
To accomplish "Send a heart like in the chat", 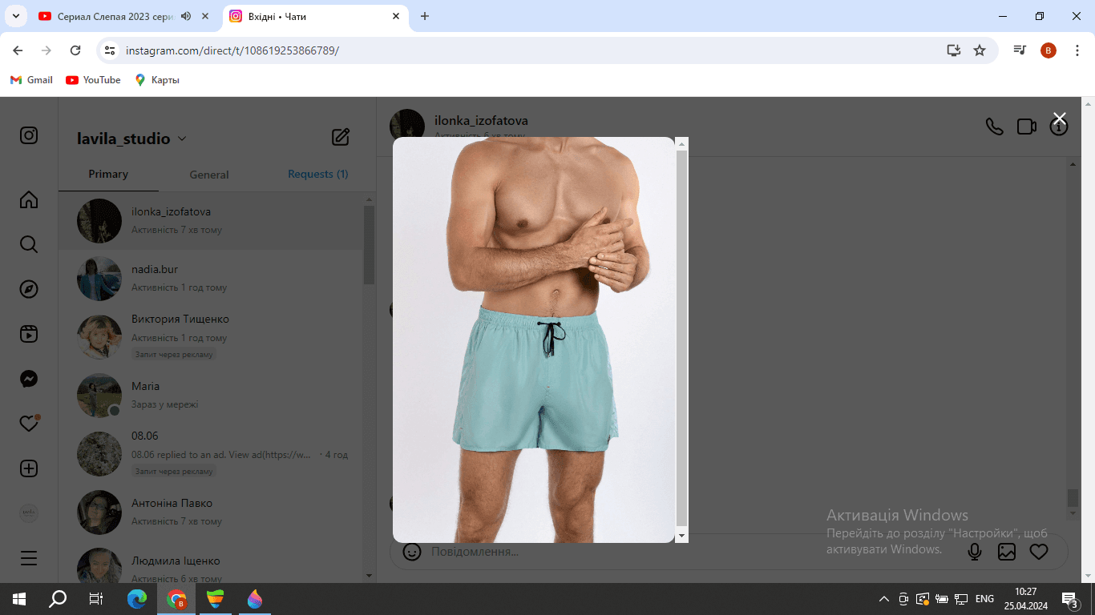I will pyautogui.click(x=1039, y=552).
